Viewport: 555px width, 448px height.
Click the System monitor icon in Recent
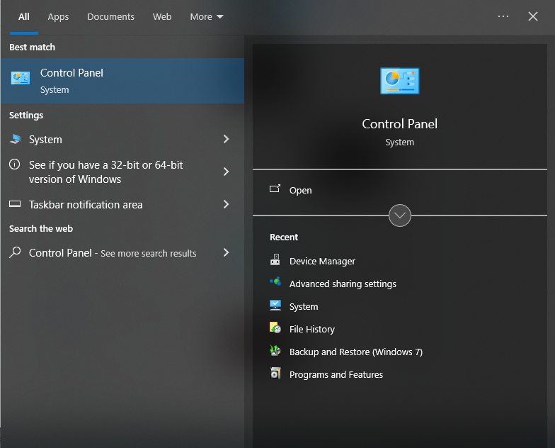[x=275, y=306]
